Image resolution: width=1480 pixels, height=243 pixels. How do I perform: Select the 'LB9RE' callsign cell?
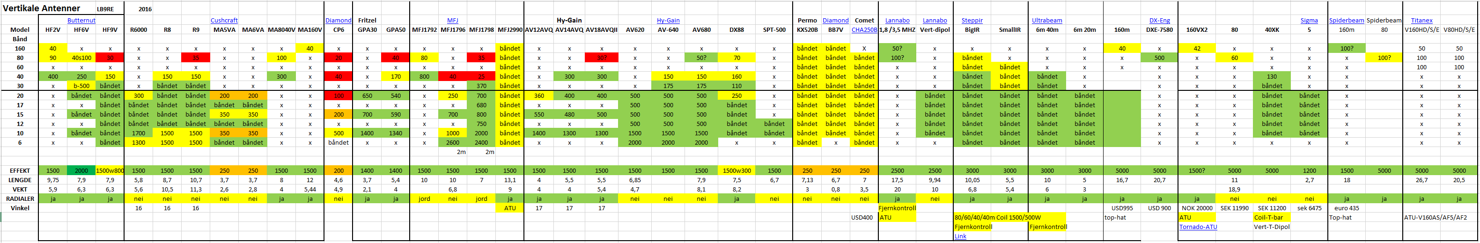[x=105, y=9]
